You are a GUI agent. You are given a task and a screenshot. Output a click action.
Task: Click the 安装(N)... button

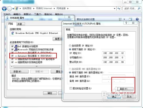coord(19,72)
